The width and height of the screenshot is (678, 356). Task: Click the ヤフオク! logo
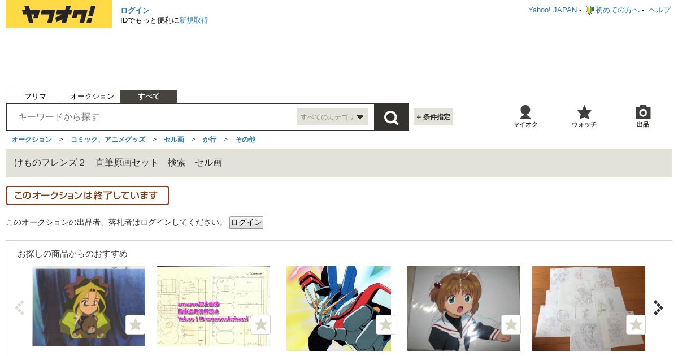[59, 14]
